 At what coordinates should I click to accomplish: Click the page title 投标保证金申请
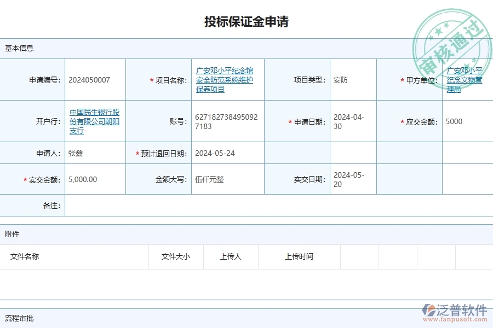click(246, 22)
